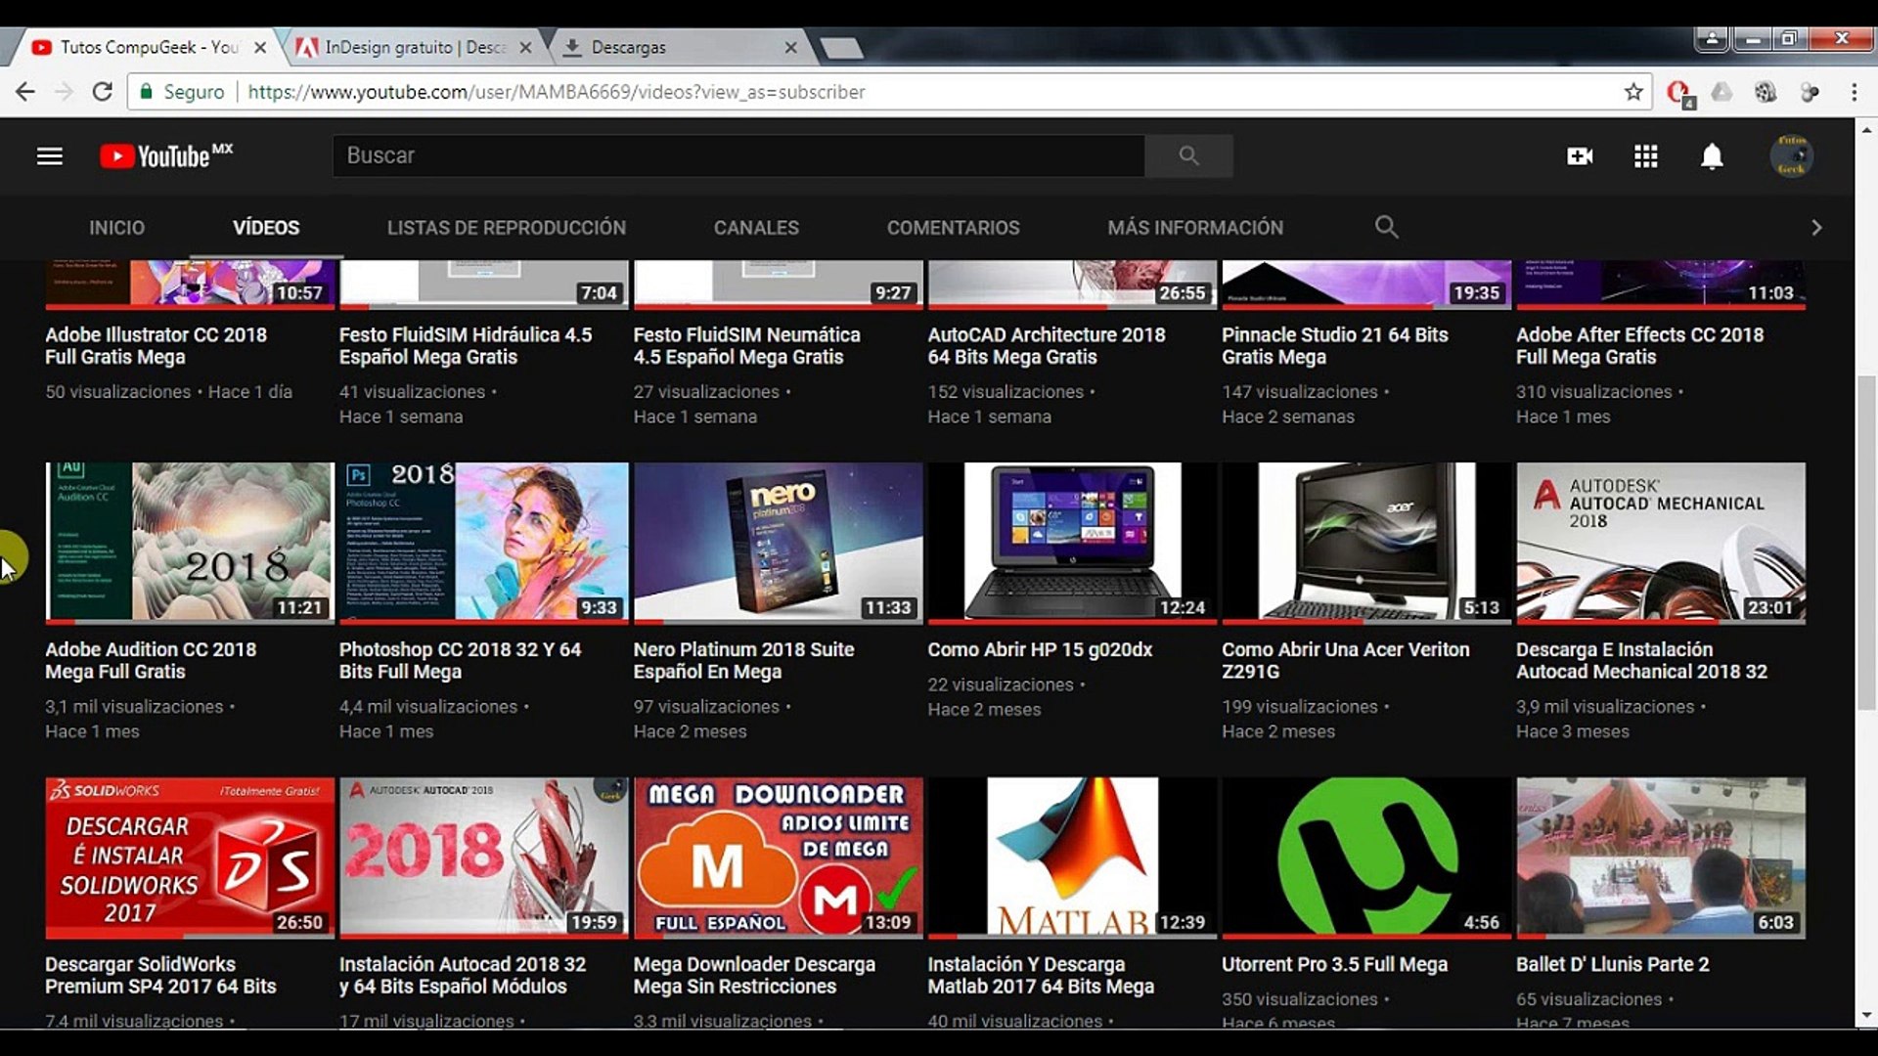1878x1056 pixels.
Task: Switch to the INICIO channel tab
Action: [x=116, y=228]
